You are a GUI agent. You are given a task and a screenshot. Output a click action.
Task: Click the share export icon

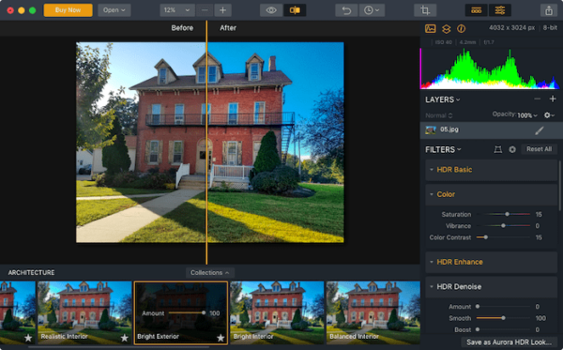pos(549,10)
